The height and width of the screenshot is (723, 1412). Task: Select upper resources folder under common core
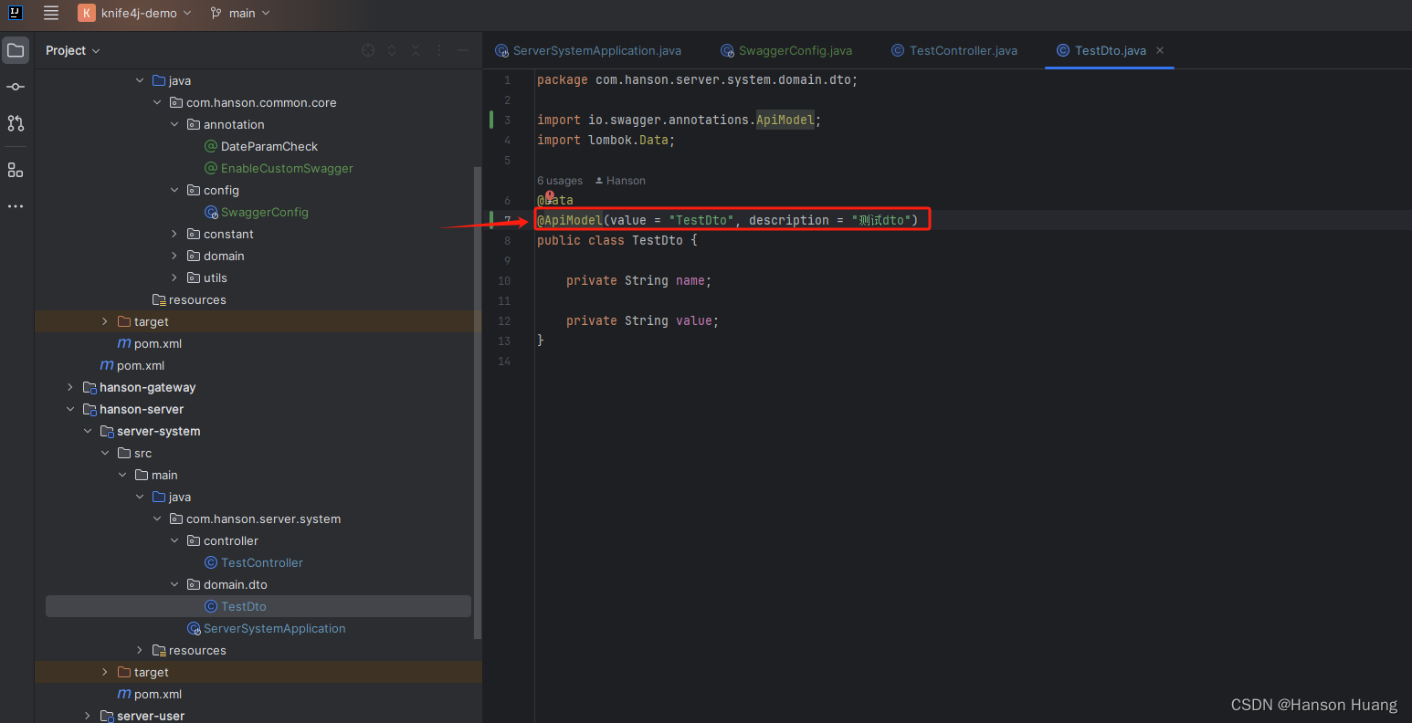[x=189, y=299]
